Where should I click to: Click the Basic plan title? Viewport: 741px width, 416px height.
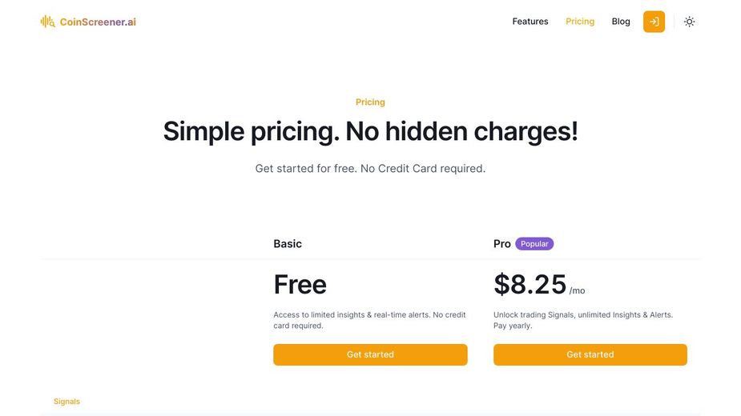288,244
